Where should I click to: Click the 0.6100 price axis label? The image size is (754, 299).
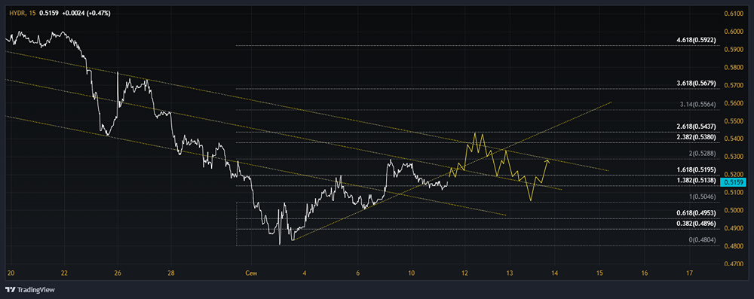[x=734, y=14]
